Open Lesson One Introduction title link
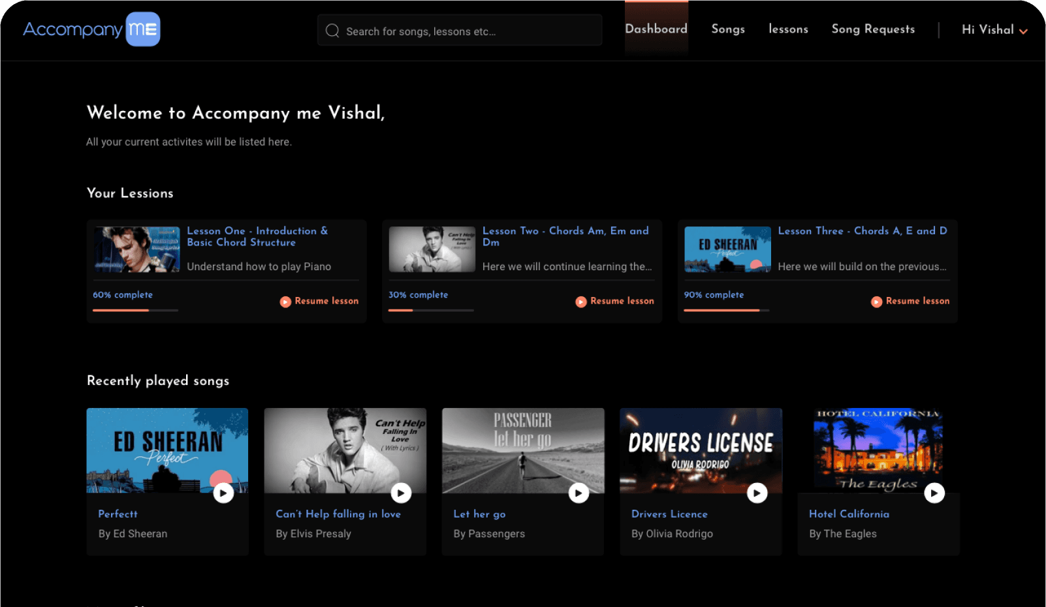1046x607 pixels. [x=257, y=236]
